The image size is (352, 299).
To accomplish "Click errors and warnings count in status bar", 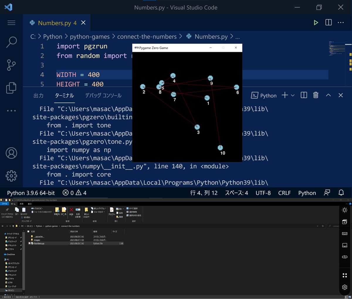I will click(x=75, y=193).
